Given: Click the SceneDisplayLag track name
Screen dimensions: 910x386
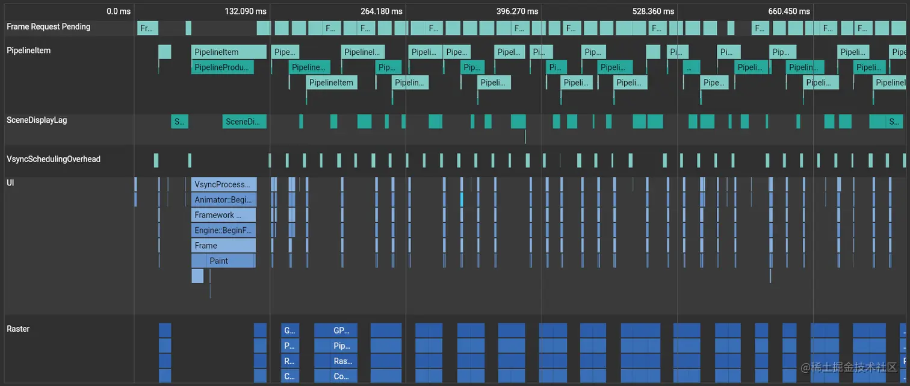Looking at the screenshot, I should [37, 119].
